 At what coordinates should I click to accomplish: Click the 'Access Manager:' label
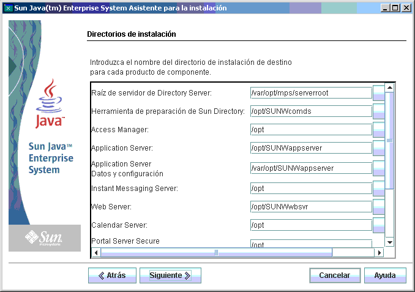click(x=120, y=129)
